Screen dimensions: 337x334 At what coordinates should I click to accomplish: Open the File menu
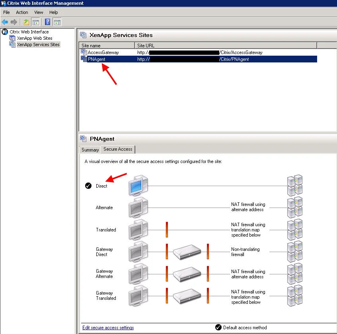[x=6, y=12]
